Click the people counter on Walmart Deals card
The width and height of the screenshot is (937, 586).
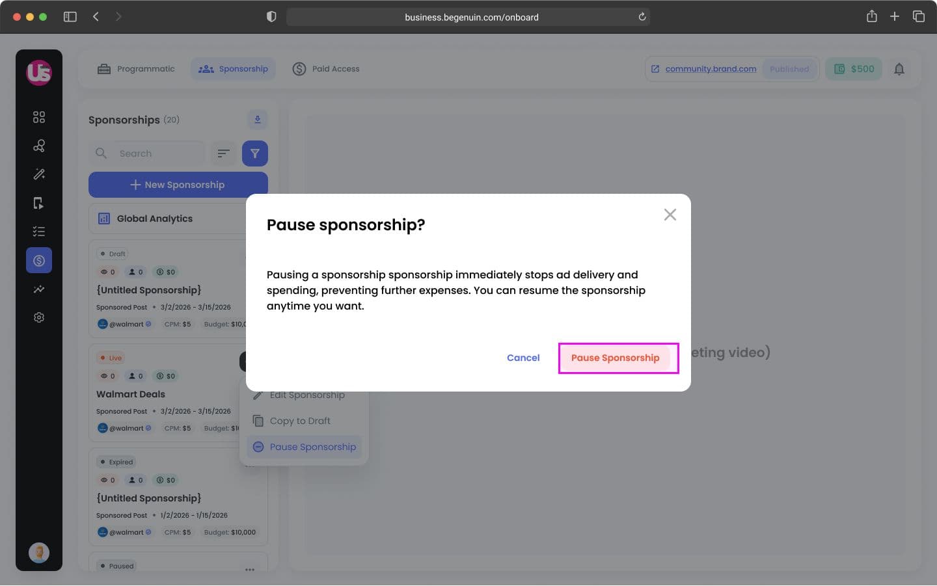click(136, 376)
